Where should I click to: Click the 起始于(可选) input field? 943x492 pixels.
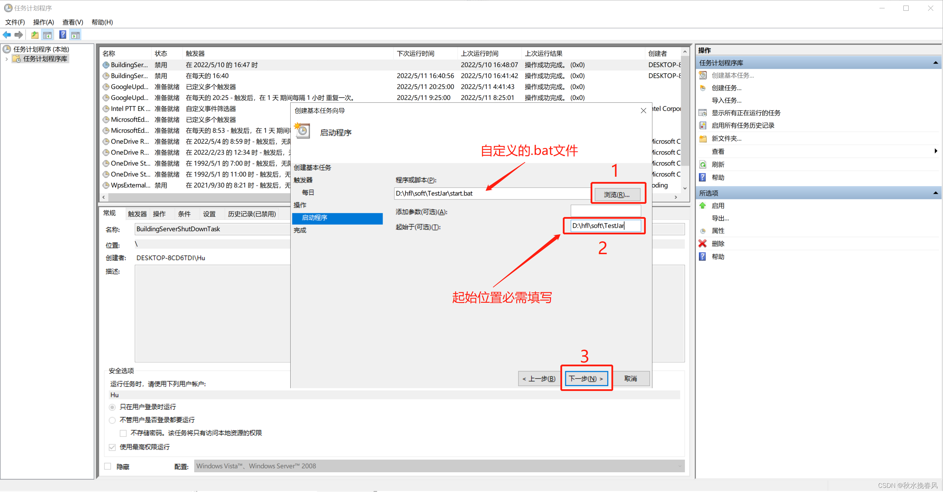click(x=606, y=225)
